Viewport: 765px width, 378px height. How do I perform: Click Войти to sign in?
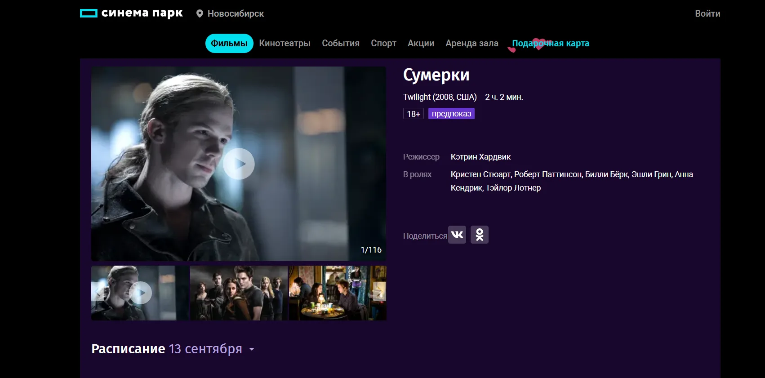point(707,13)
